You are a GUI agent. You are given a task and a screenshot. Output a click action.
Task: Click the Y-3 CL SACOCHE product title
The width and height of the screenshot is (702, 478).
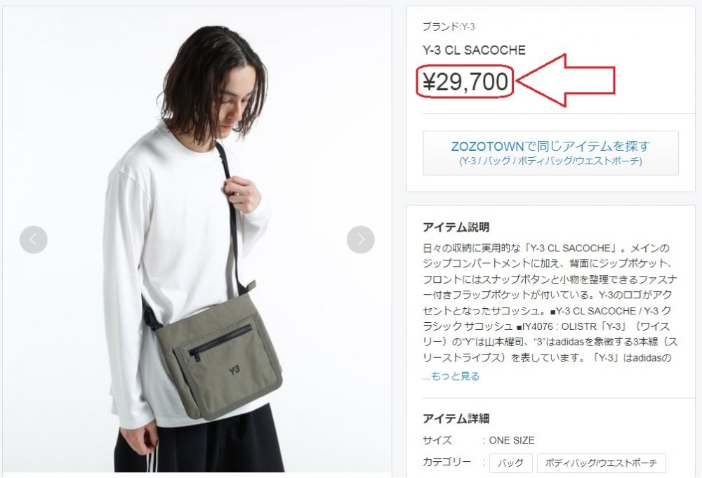(474, 50)
